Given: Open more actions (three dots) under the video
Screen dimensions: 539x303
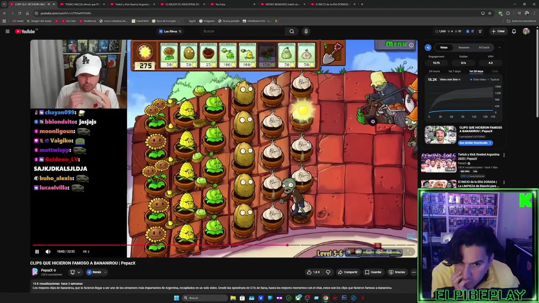Looking at the screenshot, I should coord(414,272).
